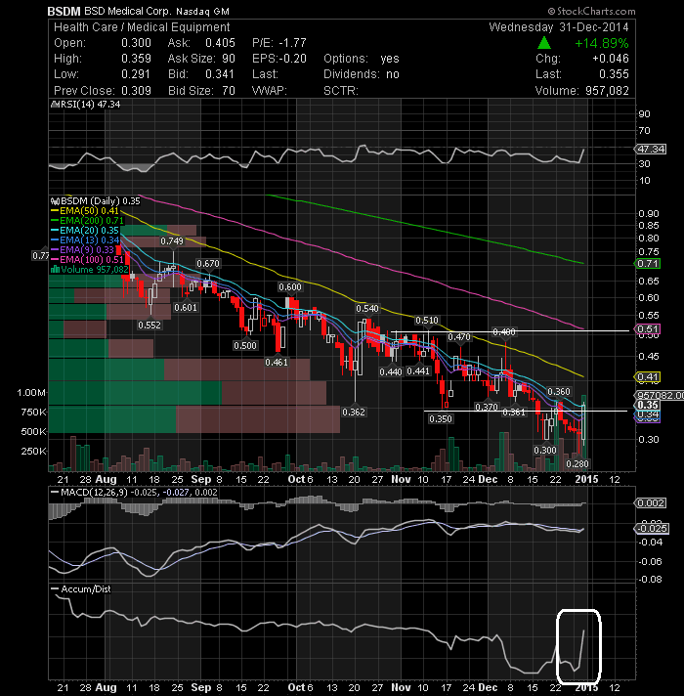Image resolution: width=684 pixels, height=696 pixels.
Task: Click the 0.350 price label
Action: click(441, 418)
